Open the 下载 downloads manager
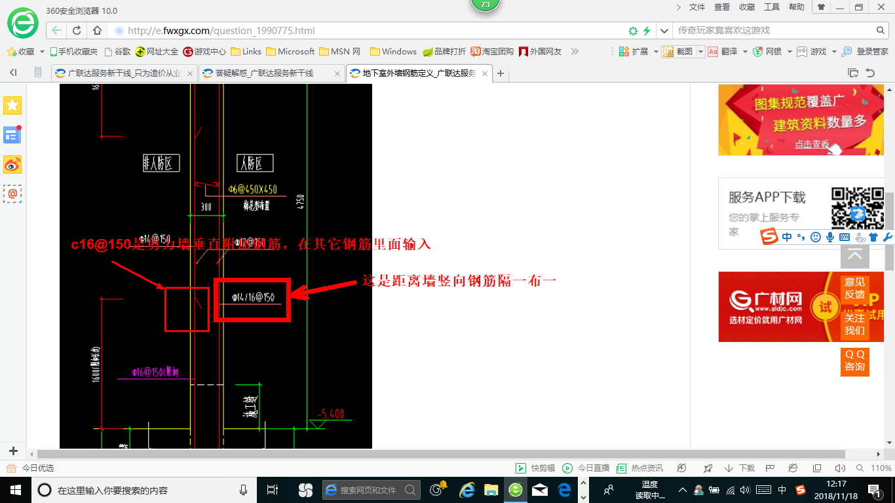 (x=740, y=468)
